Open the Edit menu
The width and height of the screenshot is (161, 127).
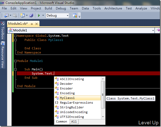click(13, 8)
